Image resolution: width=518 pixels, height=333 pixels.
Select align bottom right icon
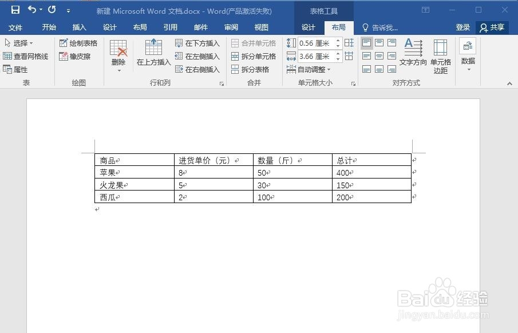(x=392, y=69)
